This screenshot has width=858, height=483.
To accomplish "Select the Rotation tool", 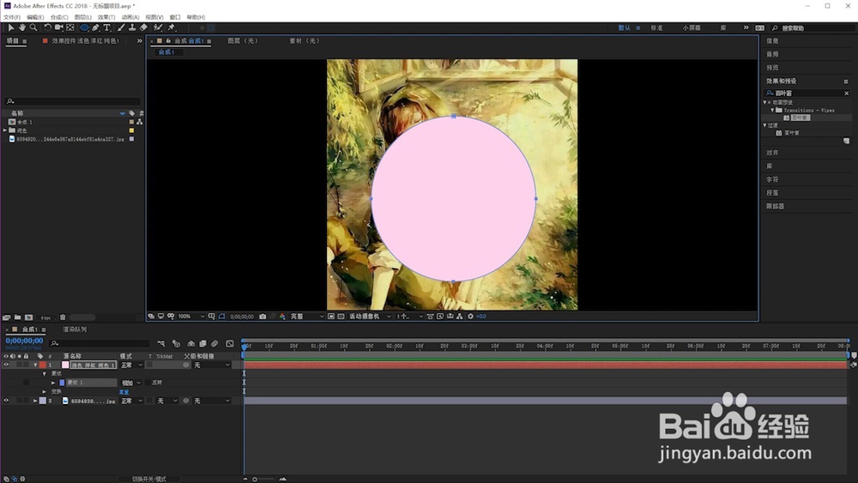I will tap(47, 27).
